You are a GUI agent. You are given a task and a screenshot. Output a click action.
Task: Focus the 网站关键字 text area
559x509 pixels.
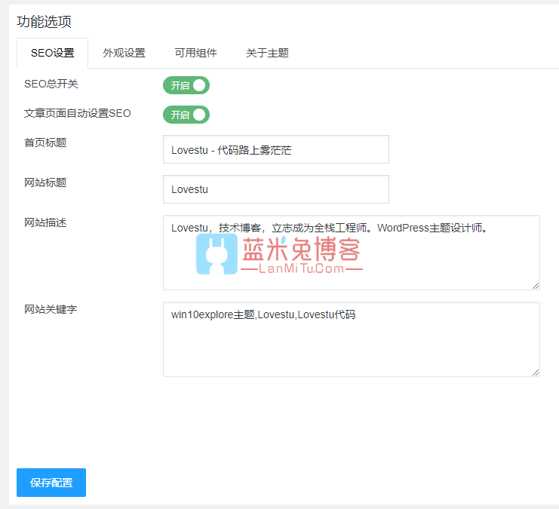[352, 339]
